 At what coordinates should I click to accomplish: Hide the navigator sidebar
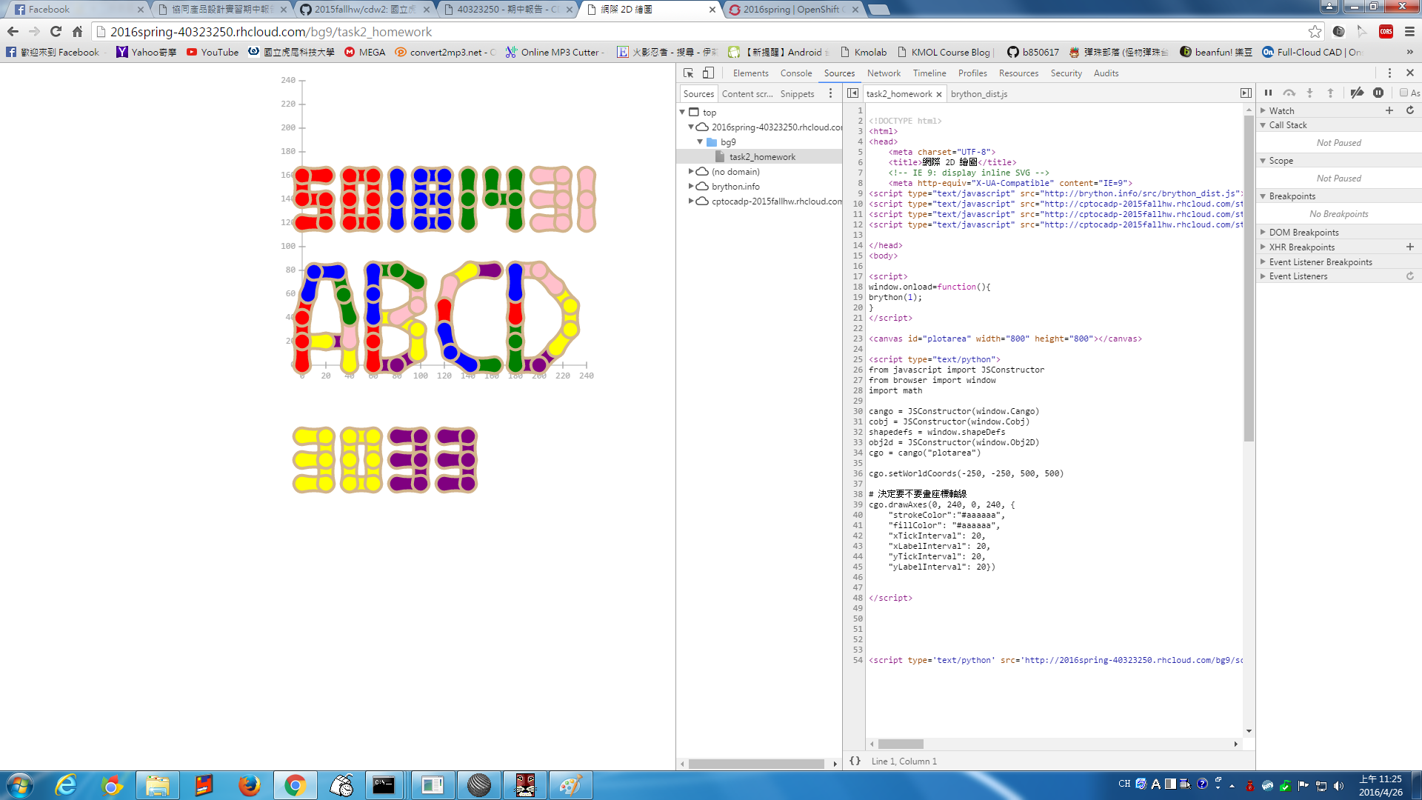852,93
